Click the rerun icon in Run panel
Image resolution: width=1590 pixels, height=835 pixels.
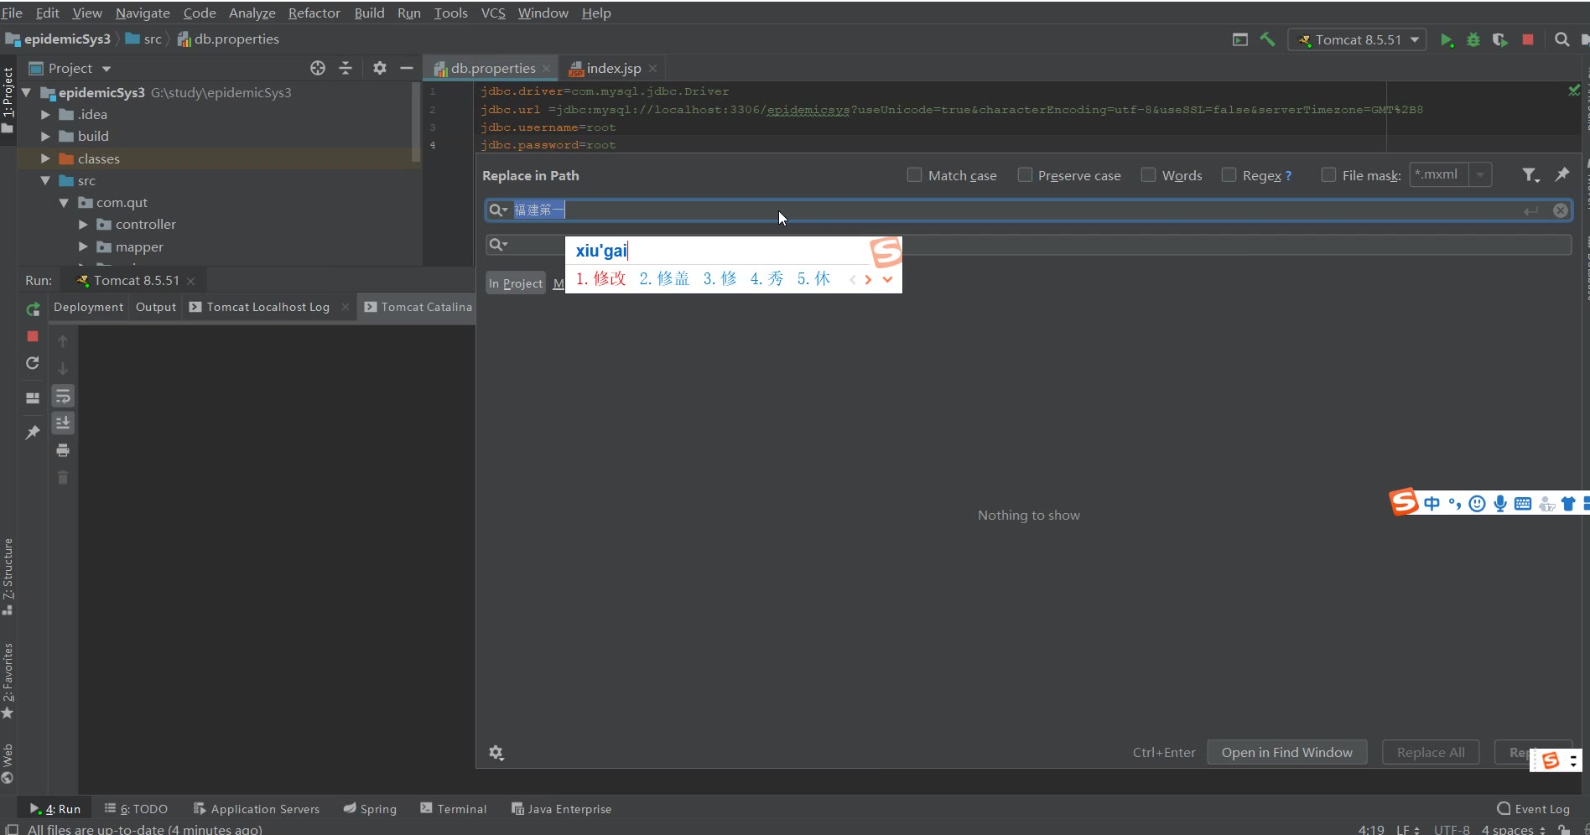[x=33, y=309]
